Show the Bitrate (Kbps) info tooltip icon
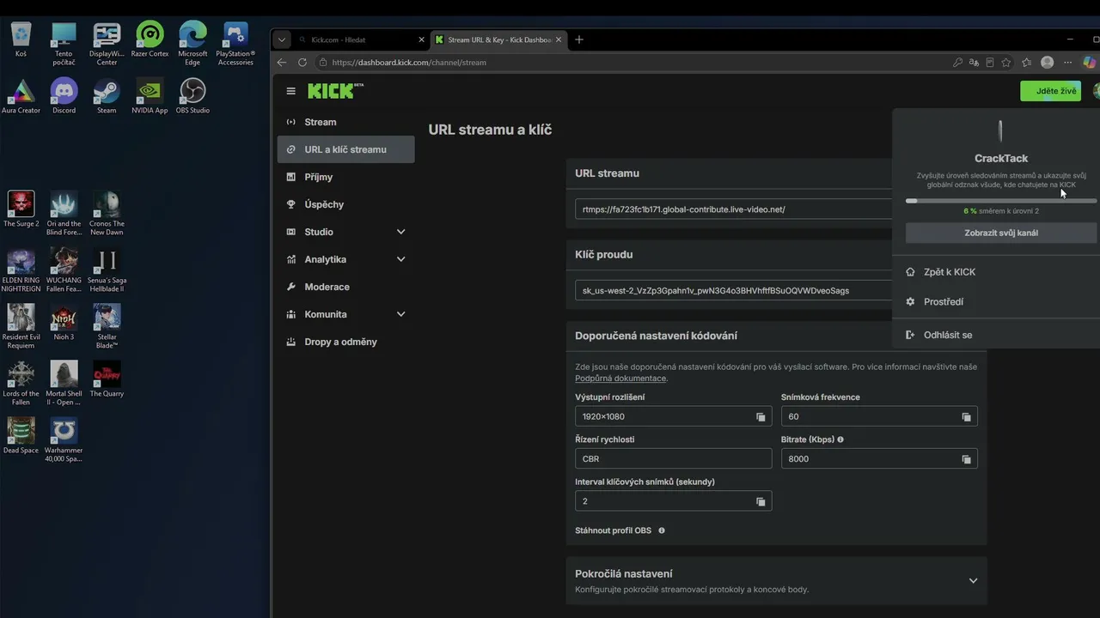Viewport: 1100px width, 618px height. pyautogui.click(x=840, y=439)
